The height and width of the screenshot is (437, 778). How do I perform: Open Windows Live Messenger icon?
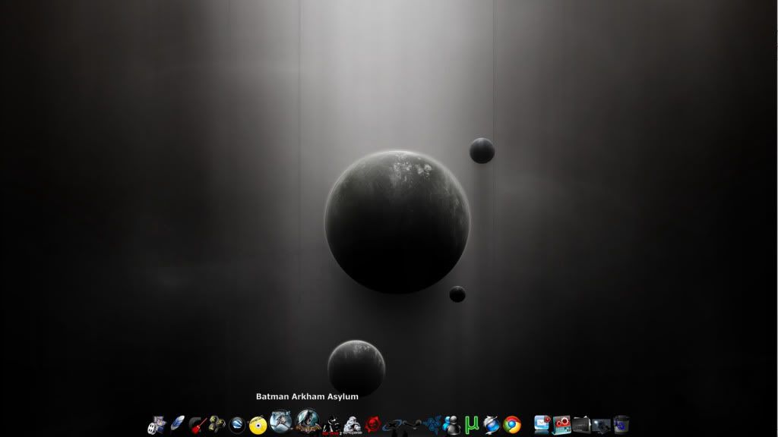[x=451, y=425]
